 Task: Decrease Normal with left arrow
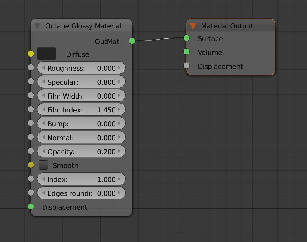pyautogui.click(x=44, y=137)
